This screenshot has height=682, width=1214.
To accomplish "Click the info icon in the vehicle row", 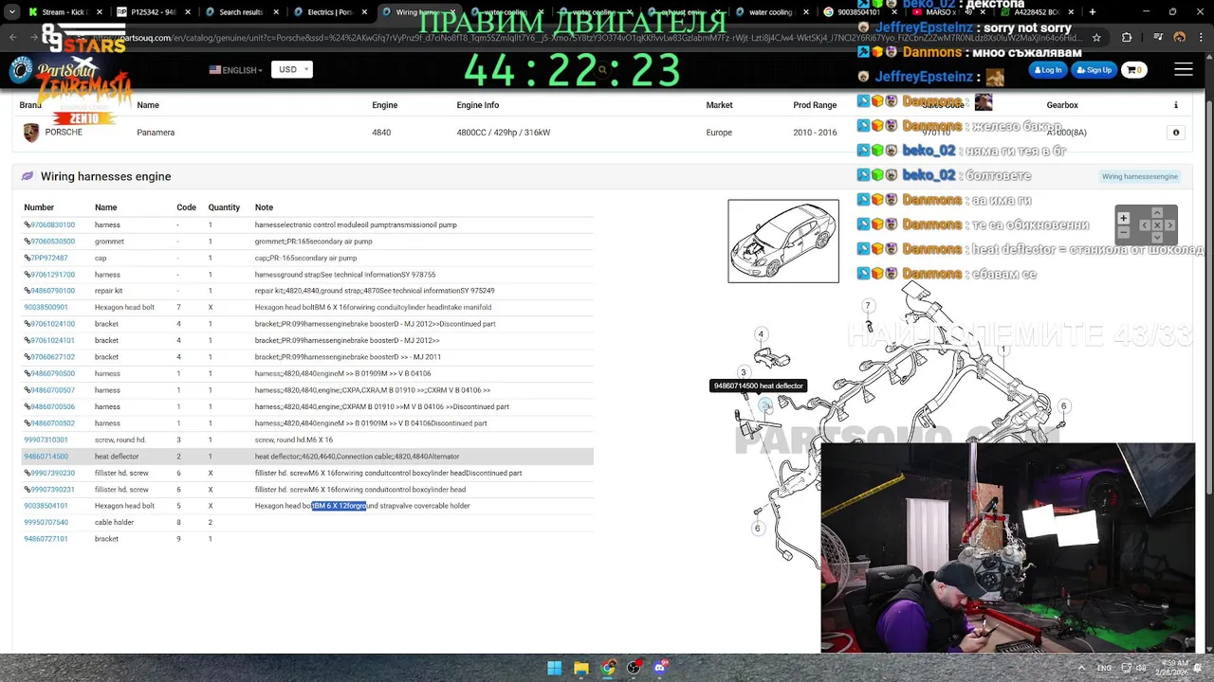I will [x=1176, y=133].
